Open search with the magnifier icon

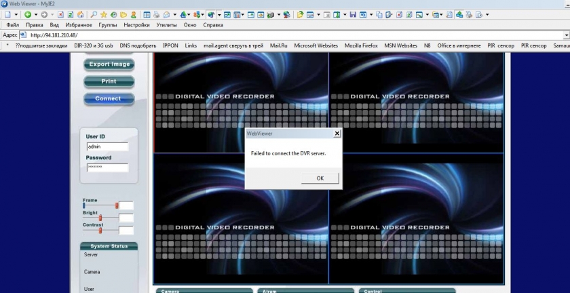(94, 14)
